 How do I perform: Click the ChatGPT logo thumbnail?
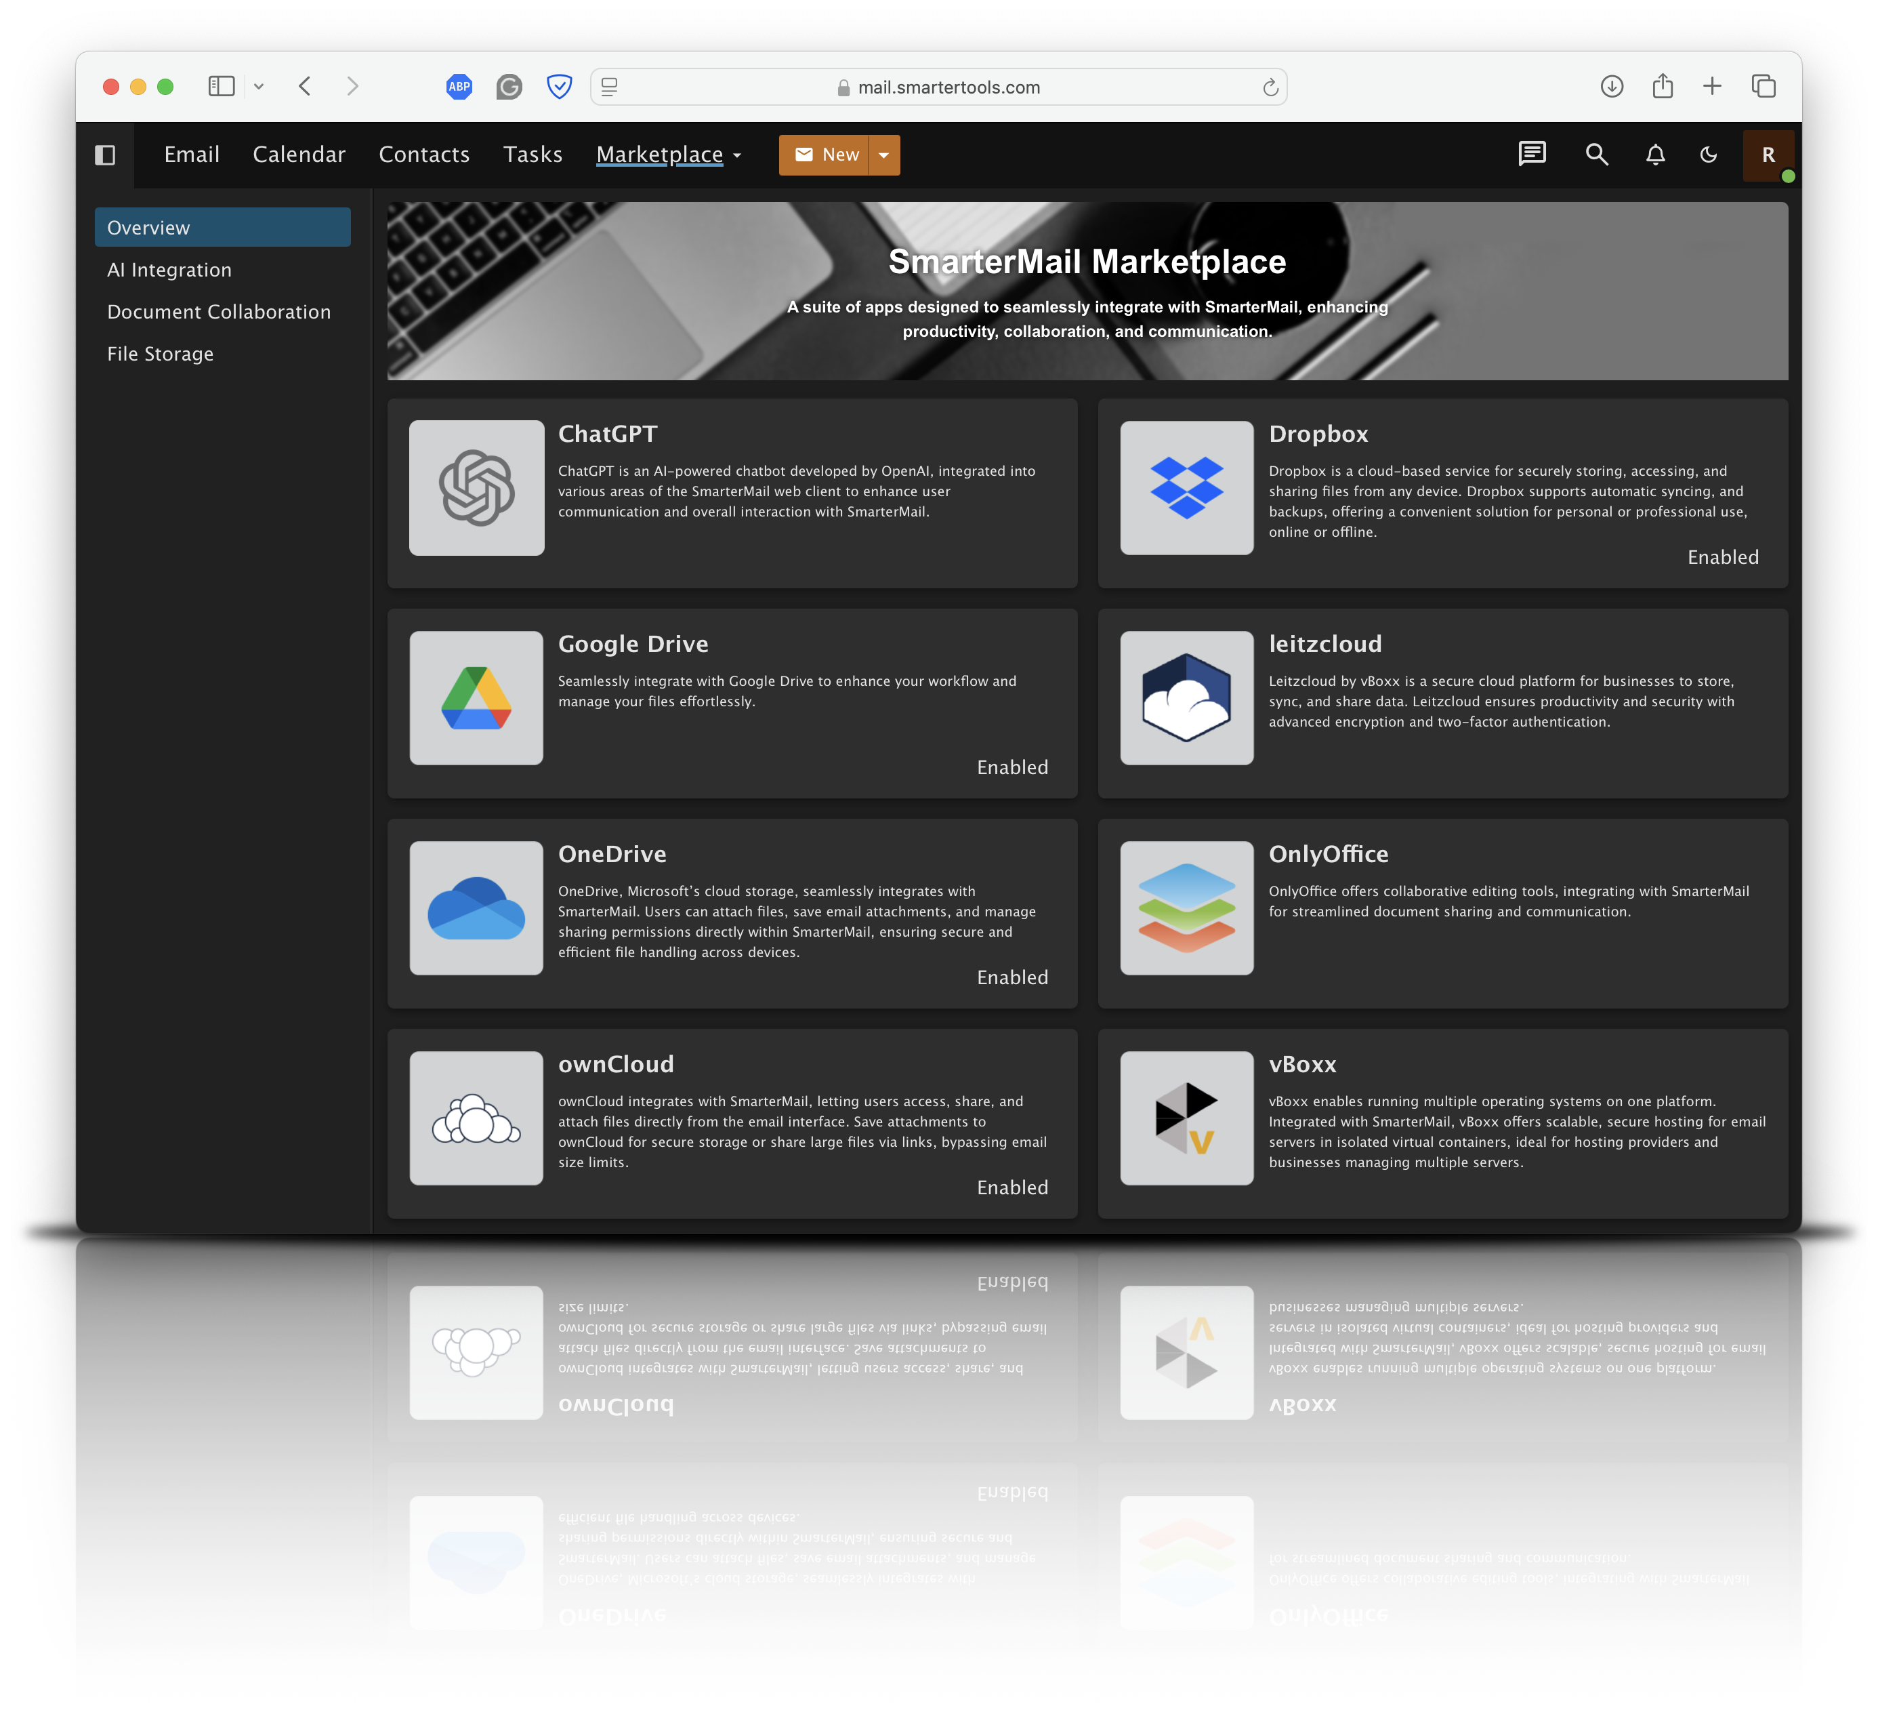click(x=476, y=488)
